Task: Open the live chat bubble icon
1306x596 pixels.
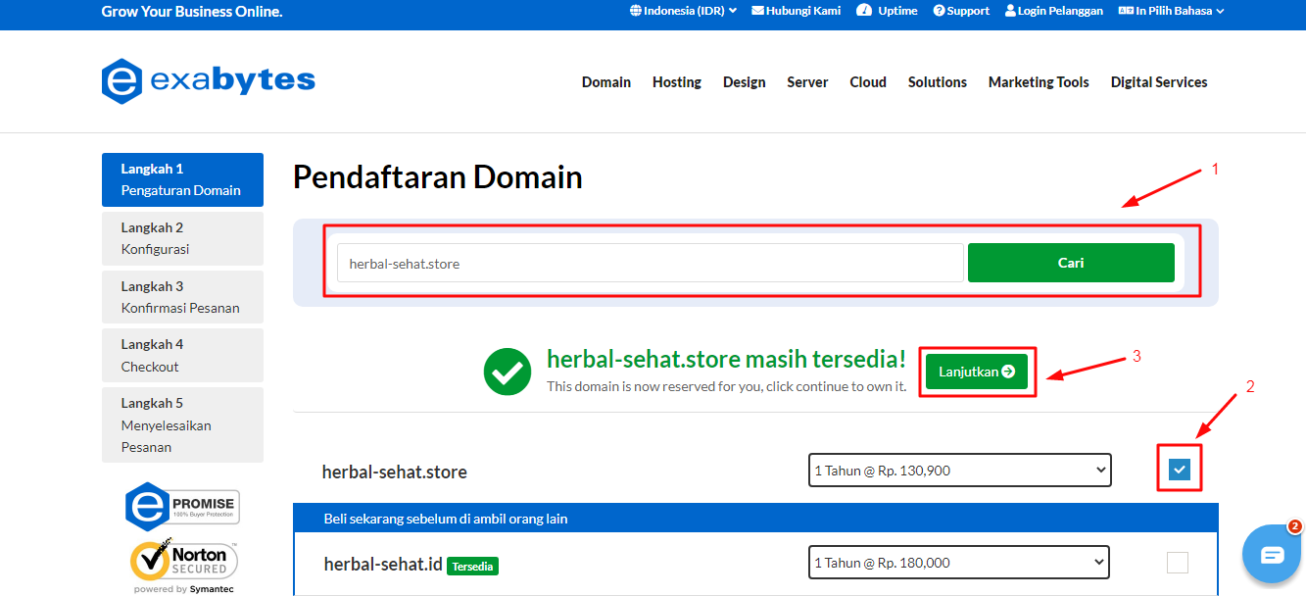Action: (1271, 554)
